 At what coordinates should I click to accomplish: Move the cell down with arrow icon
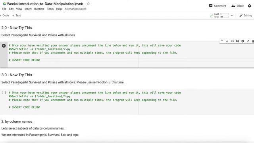(x=227, y=41)
